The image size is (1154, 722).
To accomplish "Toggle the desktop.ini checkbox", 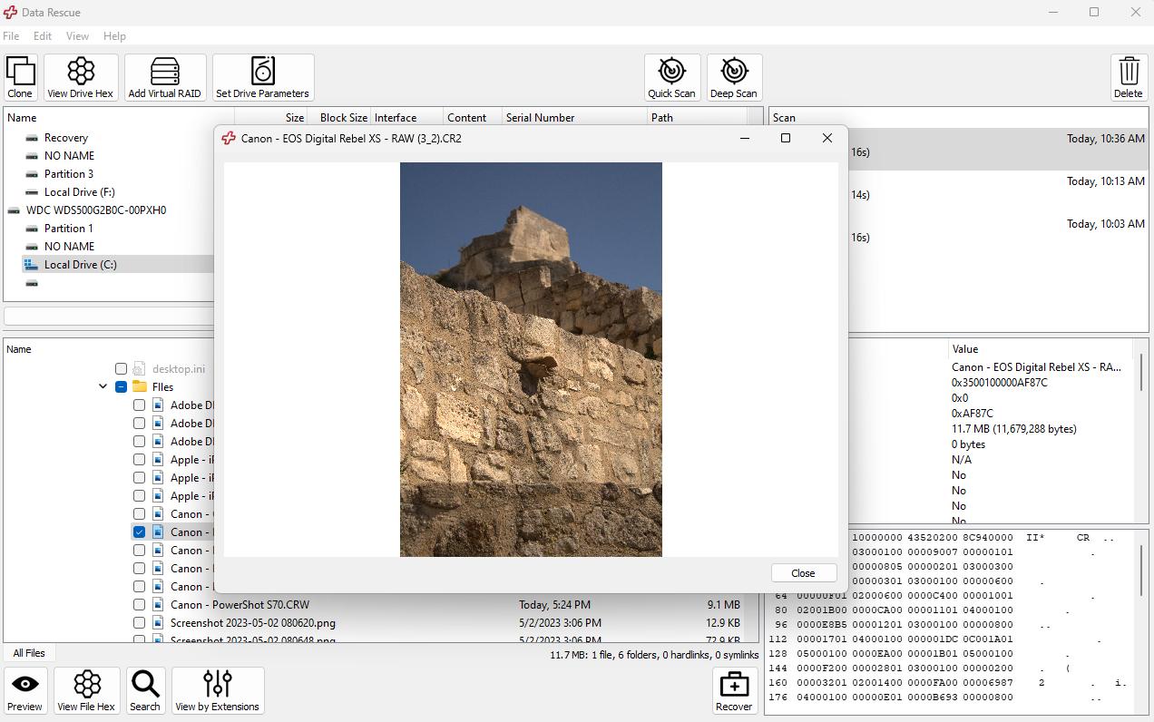I will 121,369.
